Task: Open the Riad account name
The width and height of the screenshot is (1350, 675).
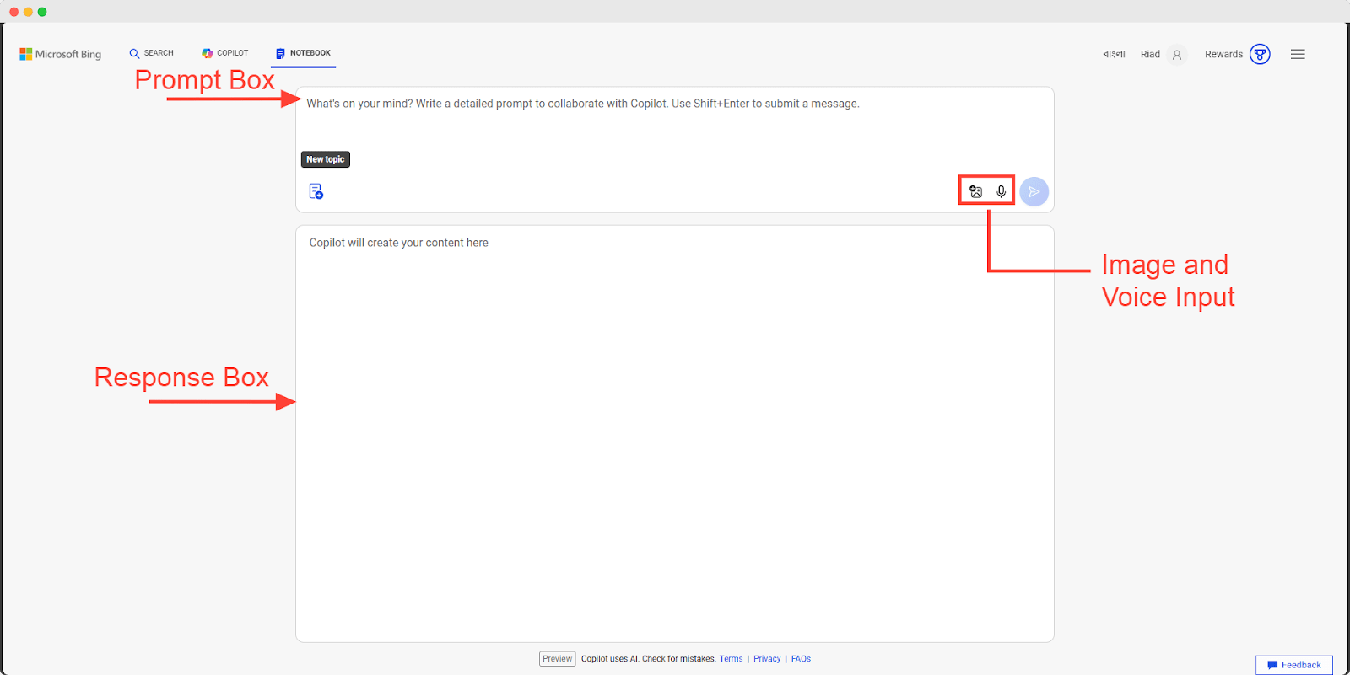Action: [1150, 54]
